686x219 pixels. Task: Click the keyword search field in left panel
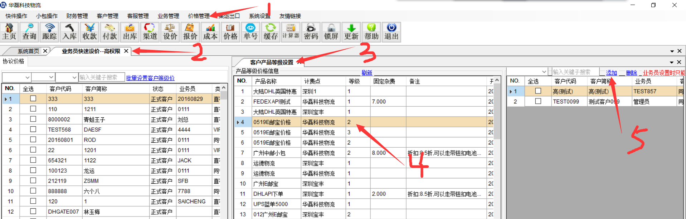102,77
